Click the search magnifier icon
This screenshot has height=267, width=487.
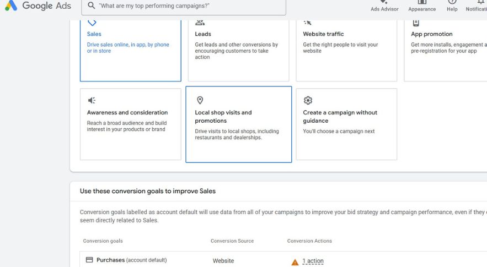(91, 6)
